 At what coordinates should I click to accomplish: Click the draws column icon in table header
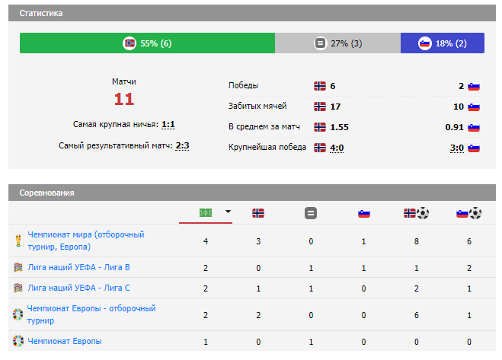pos(310,213)
